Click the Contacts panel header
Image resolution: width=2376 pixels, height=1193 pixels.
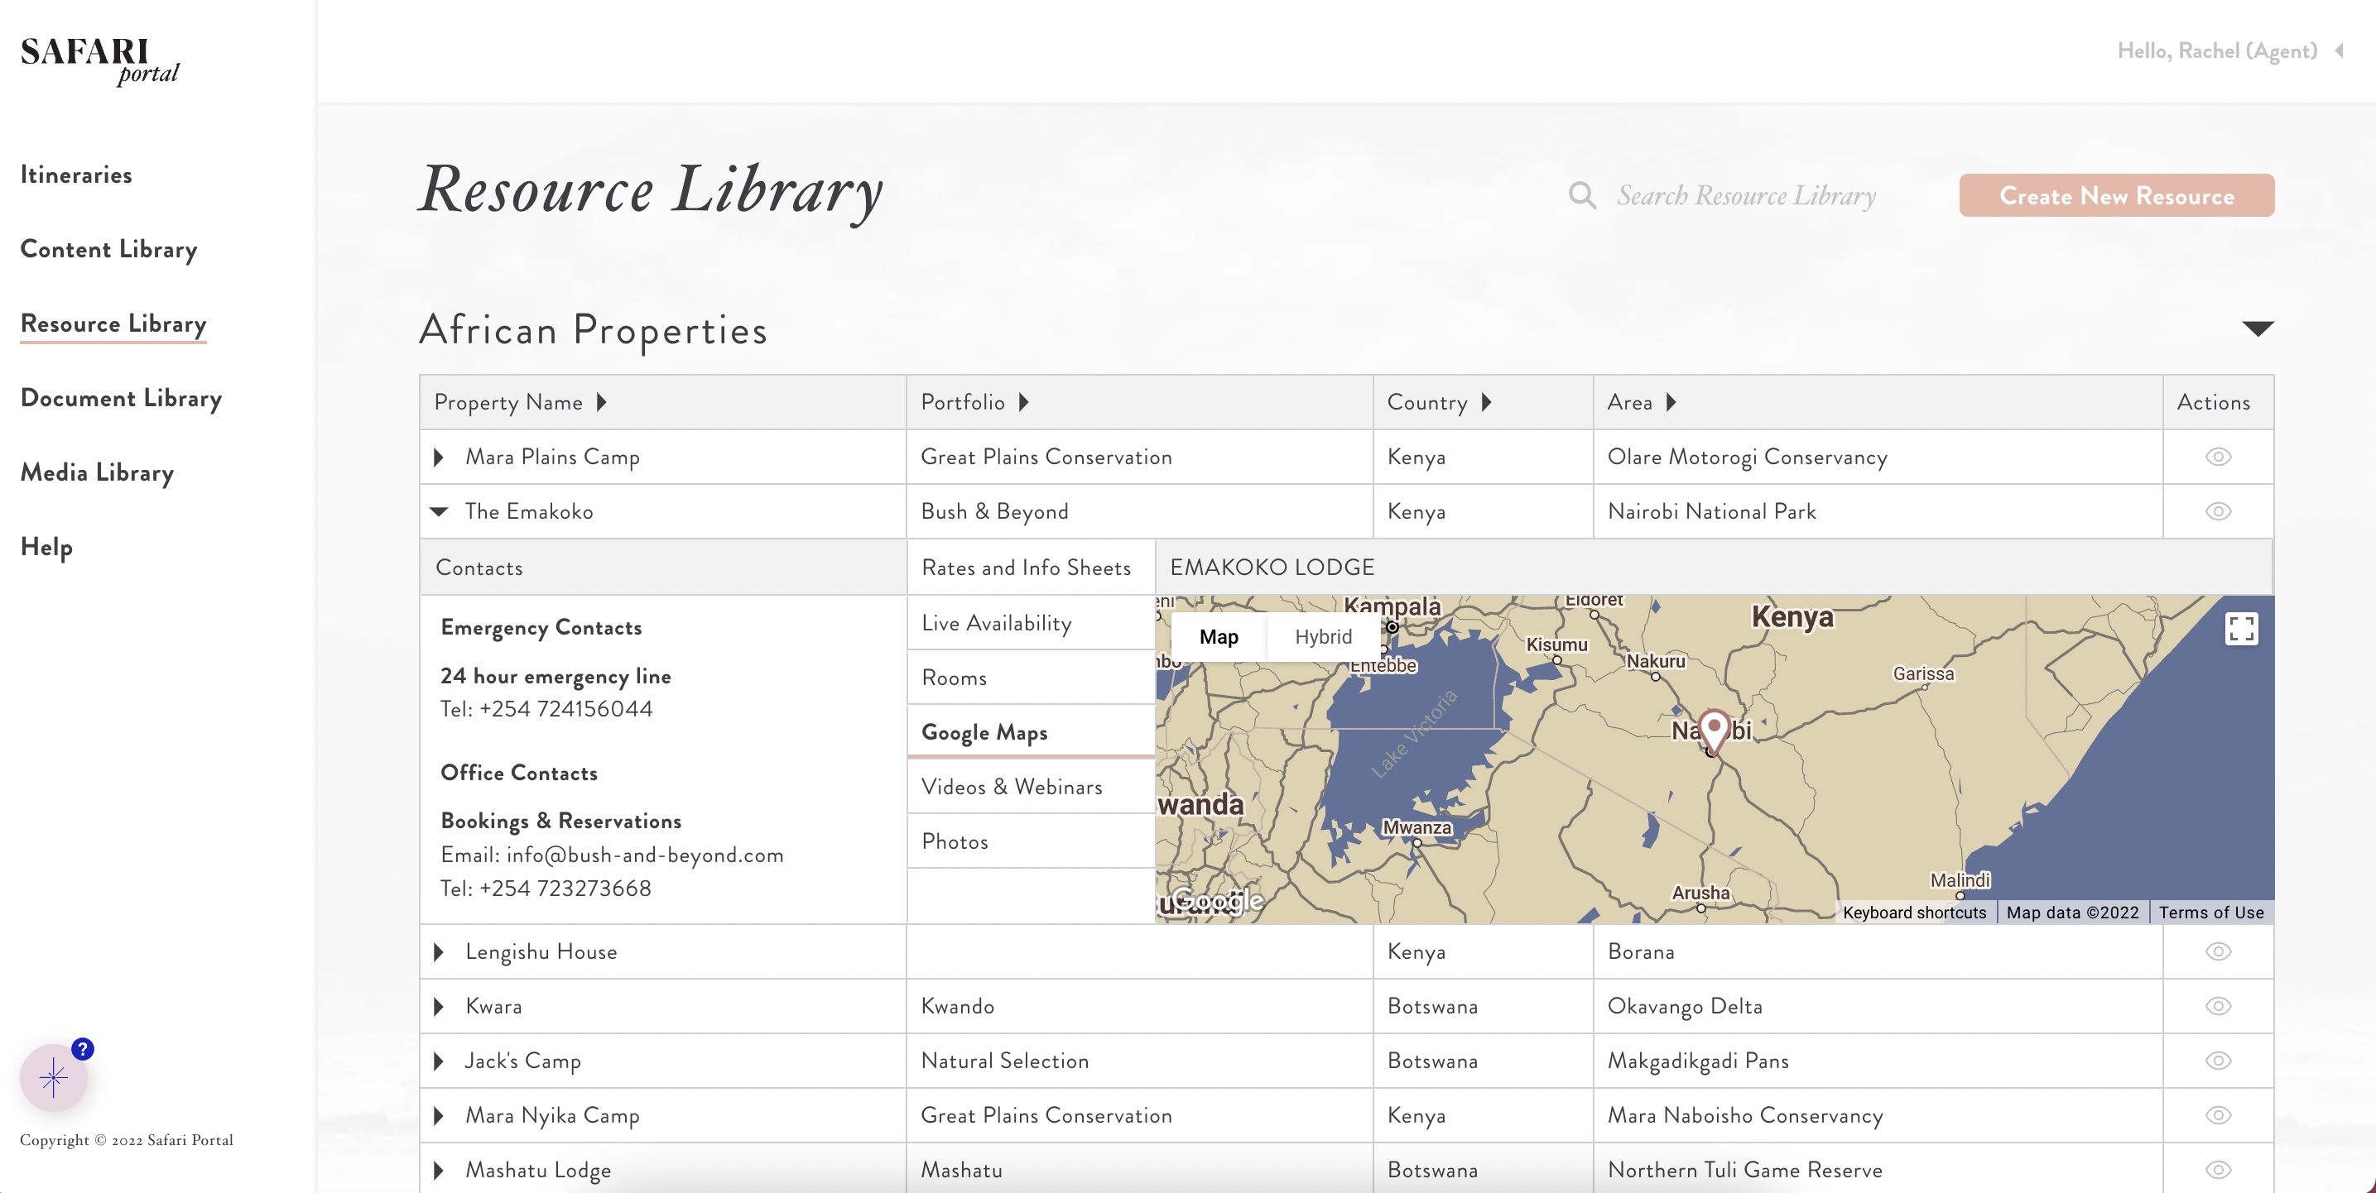663,567
